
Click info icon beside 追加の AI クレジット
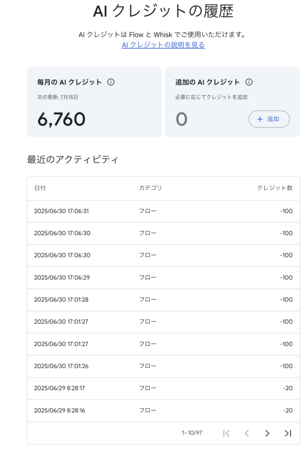point(249,82)
